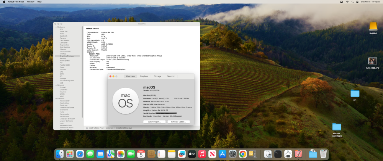Select PCI in Hardware sidebar
The image size is (383, 161).
(61, 63)
